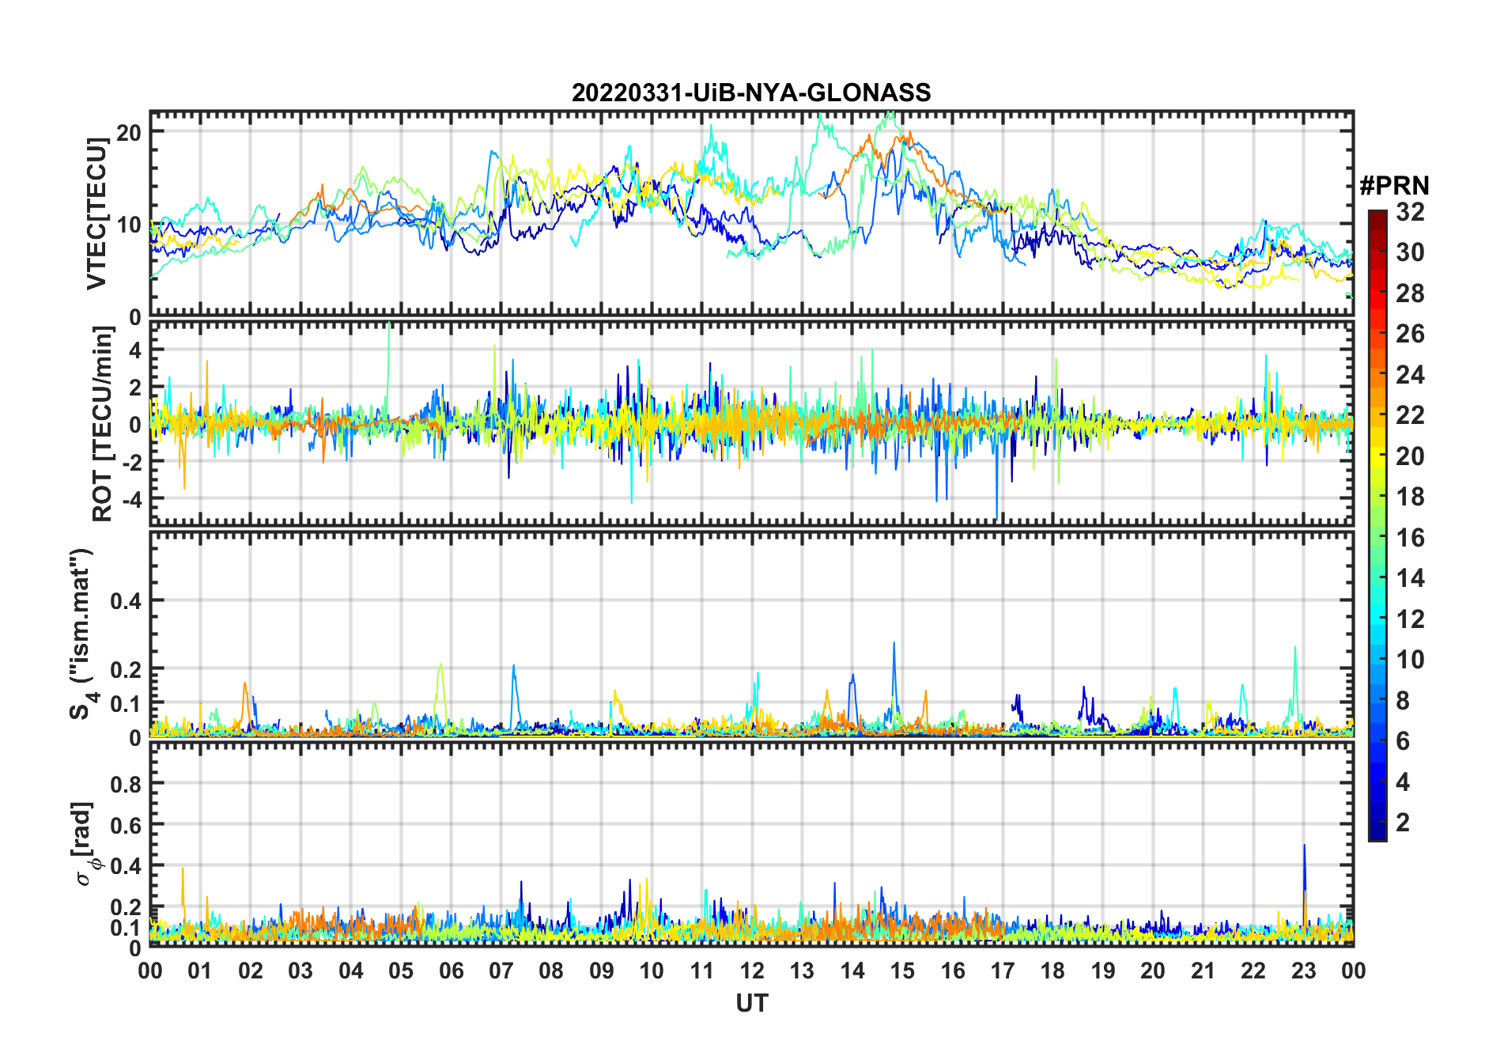Viewport: 1504px width, 1052px height.
Task: Click the UT axis tick label 09
Action: (x=602, y=971)
